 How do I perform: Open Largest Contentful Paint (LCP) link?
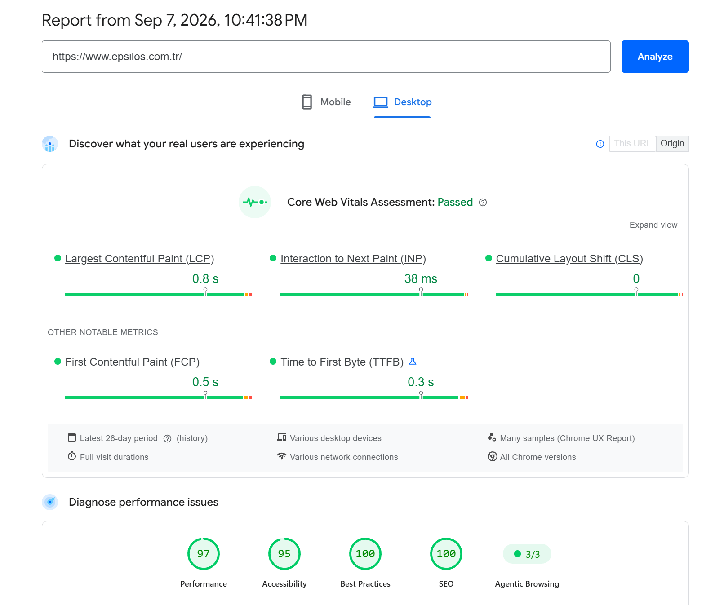pos(139,259)
